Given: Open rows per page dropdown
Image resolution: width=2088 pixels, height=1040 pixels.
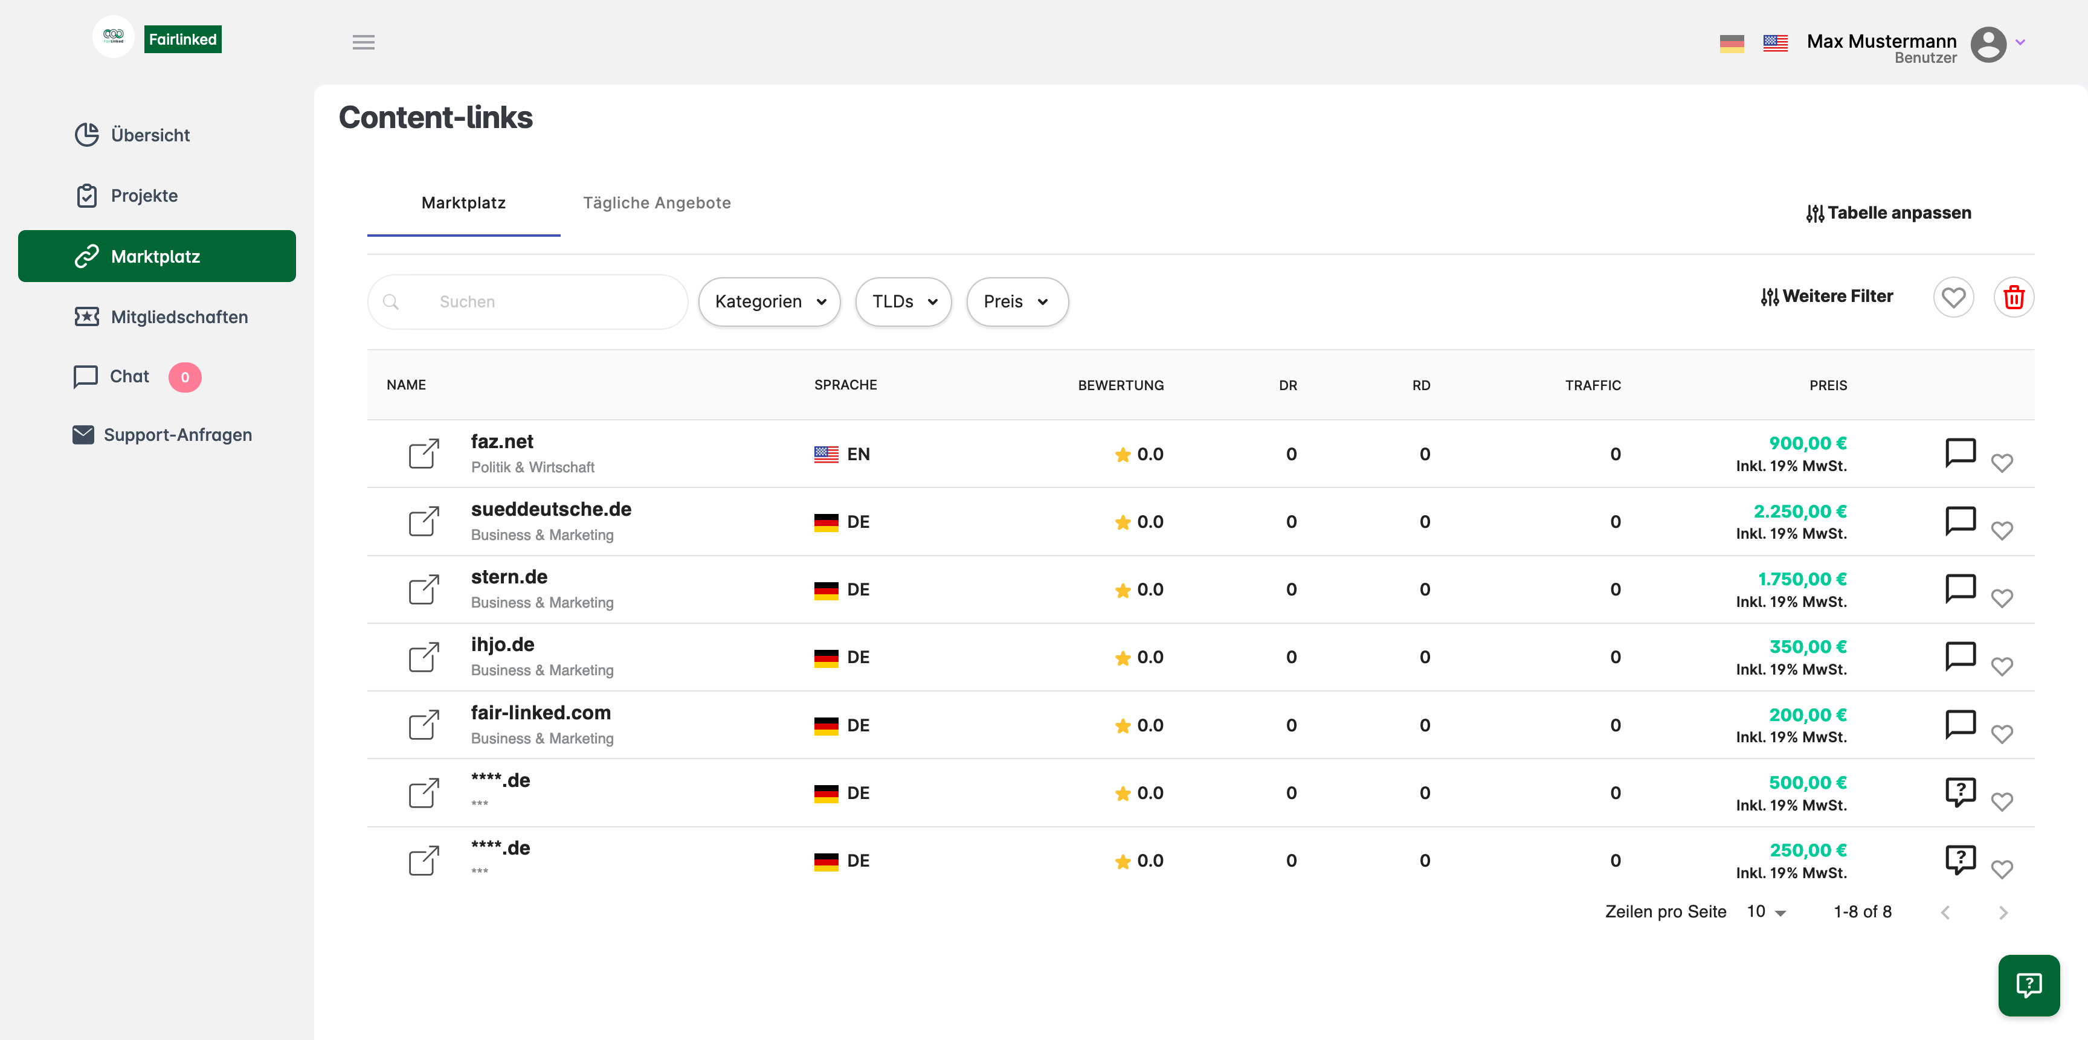Looking at the screenshot, I should [1766, 912].
